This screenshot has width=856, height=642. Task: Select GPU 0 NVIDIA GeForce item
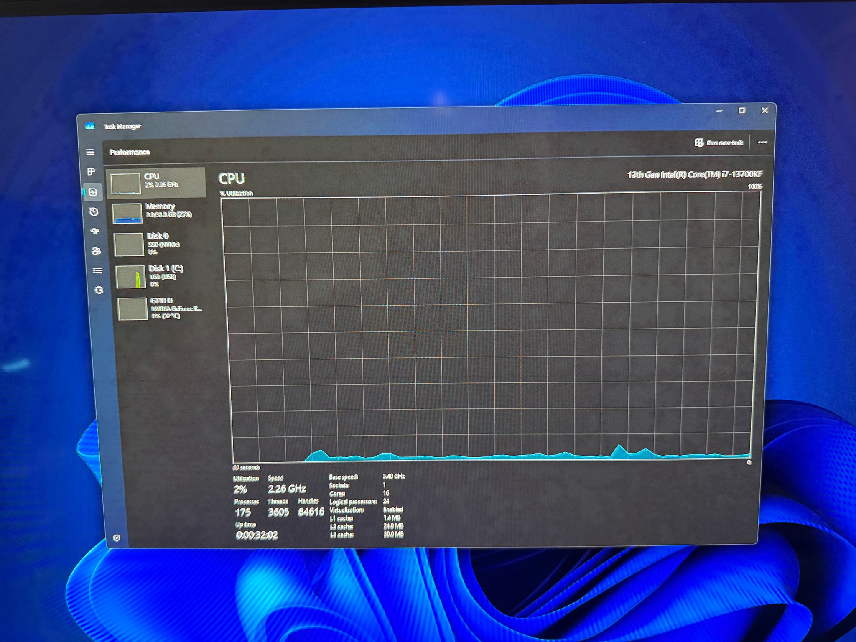[x=163, y=308]
